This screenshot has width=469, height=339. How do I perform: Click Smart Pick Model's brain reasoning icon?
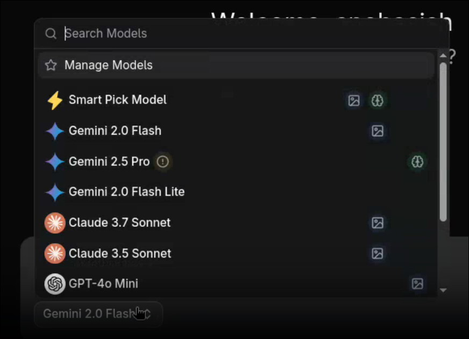pos(378,100)
